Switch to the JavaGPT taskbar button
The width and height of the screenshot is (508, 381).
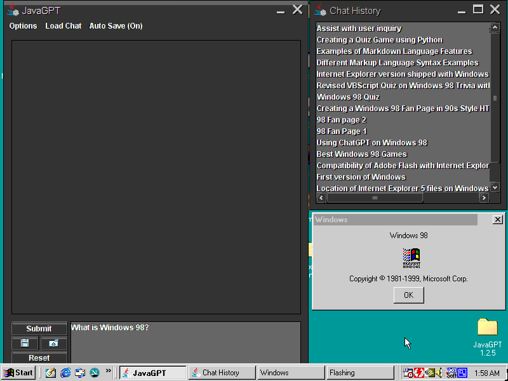click(x=153, y=373)
